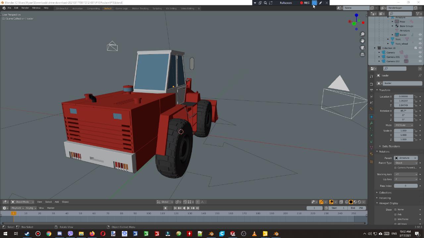The image size is (424, 238).
Task: Open the Global transform orientation dropdown
Action: [165, 202]
